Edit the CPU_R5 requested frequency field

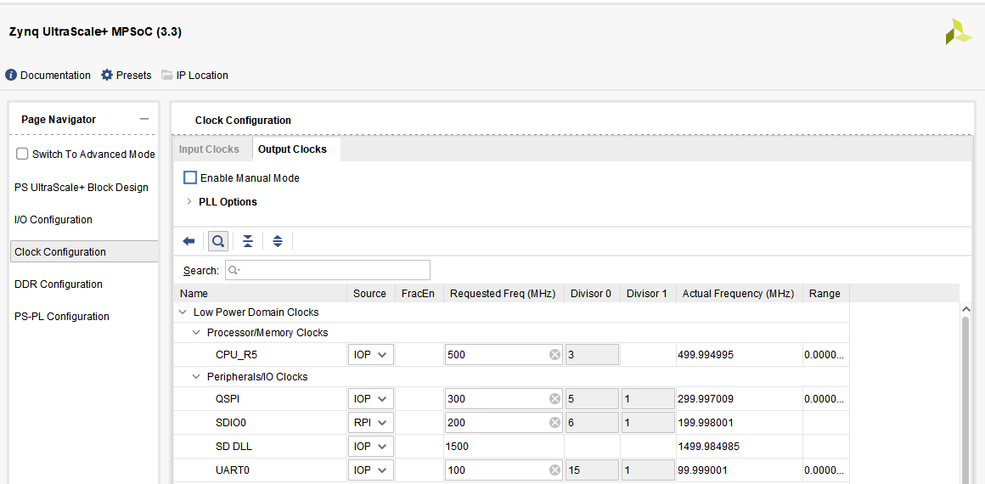pyautogui.click(x=504, y=355)
